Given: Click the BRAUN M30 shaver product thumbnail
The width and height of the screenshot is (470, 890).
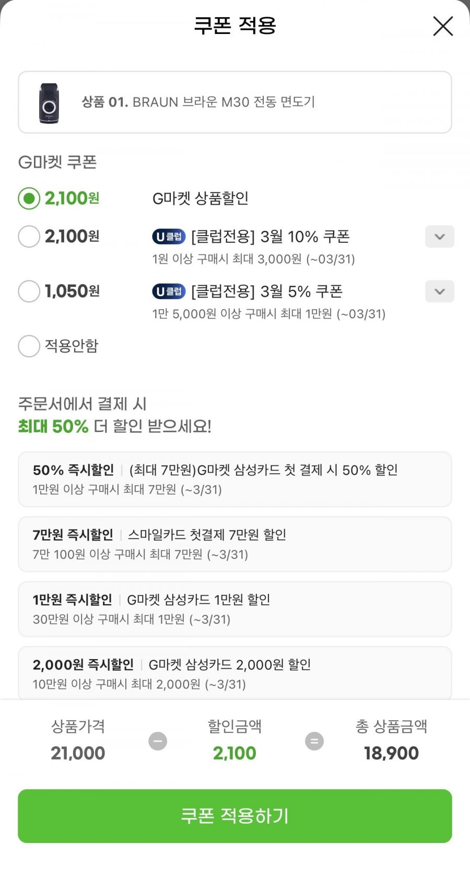Looking at the screenshot, I should (49, 103).
